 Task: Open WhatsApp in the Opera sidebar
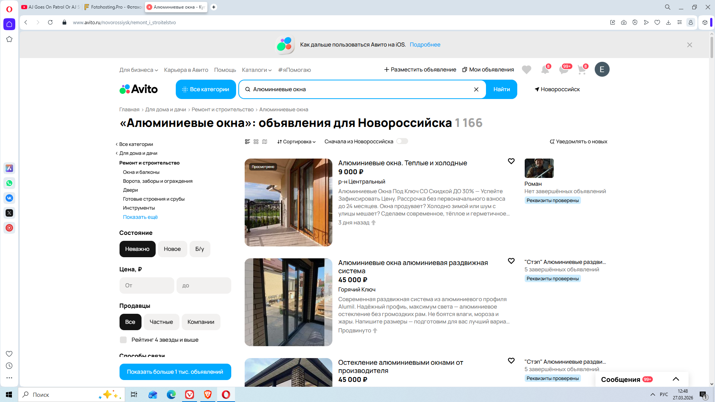(x=9, y=183)
